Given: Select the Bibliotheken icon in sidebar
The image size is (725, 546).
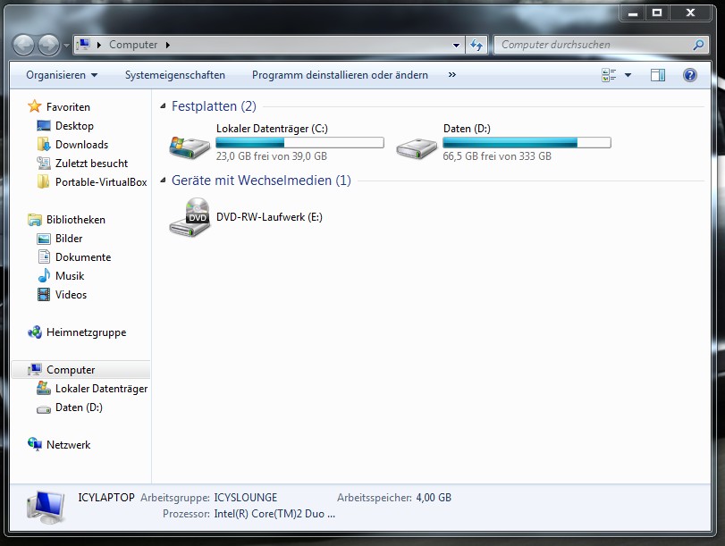Looking at the screenshot, I should (x=35, y=220).
